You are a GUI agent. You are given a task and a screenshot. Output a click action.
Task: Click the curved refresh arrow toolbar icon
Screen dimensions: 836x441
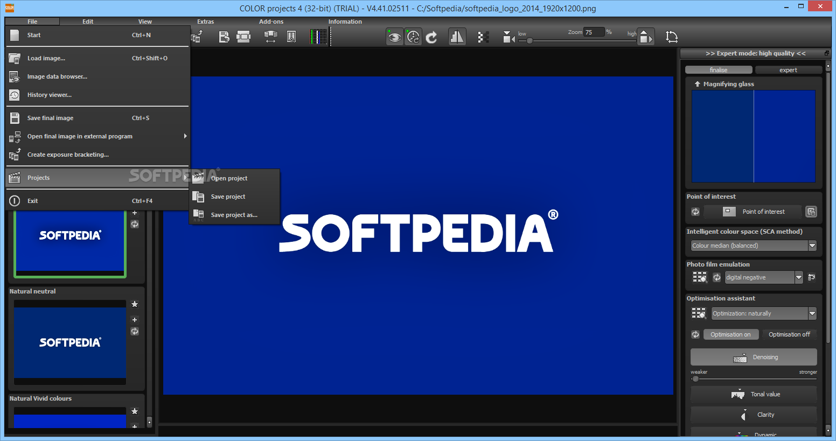pos(431,37)
